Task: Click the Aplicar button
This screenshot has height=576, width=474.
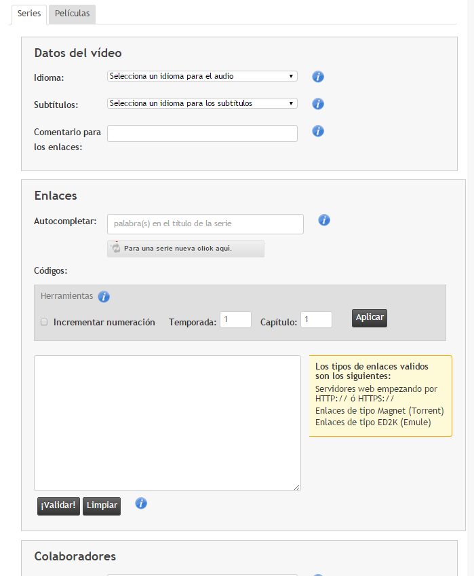Action: click(370, 318)
